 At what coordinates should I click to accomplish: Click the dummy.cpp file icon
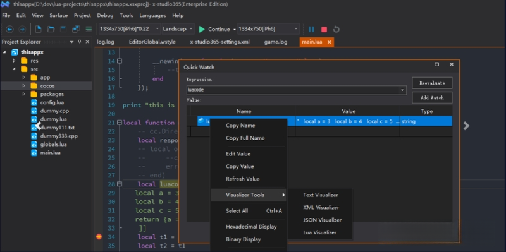tap(34, 111)
